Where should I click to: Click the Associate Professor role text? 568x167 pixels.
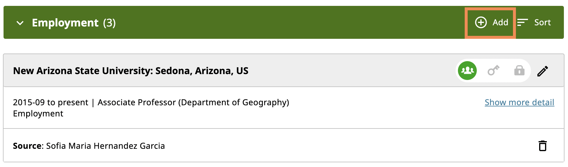click(193, 102)
